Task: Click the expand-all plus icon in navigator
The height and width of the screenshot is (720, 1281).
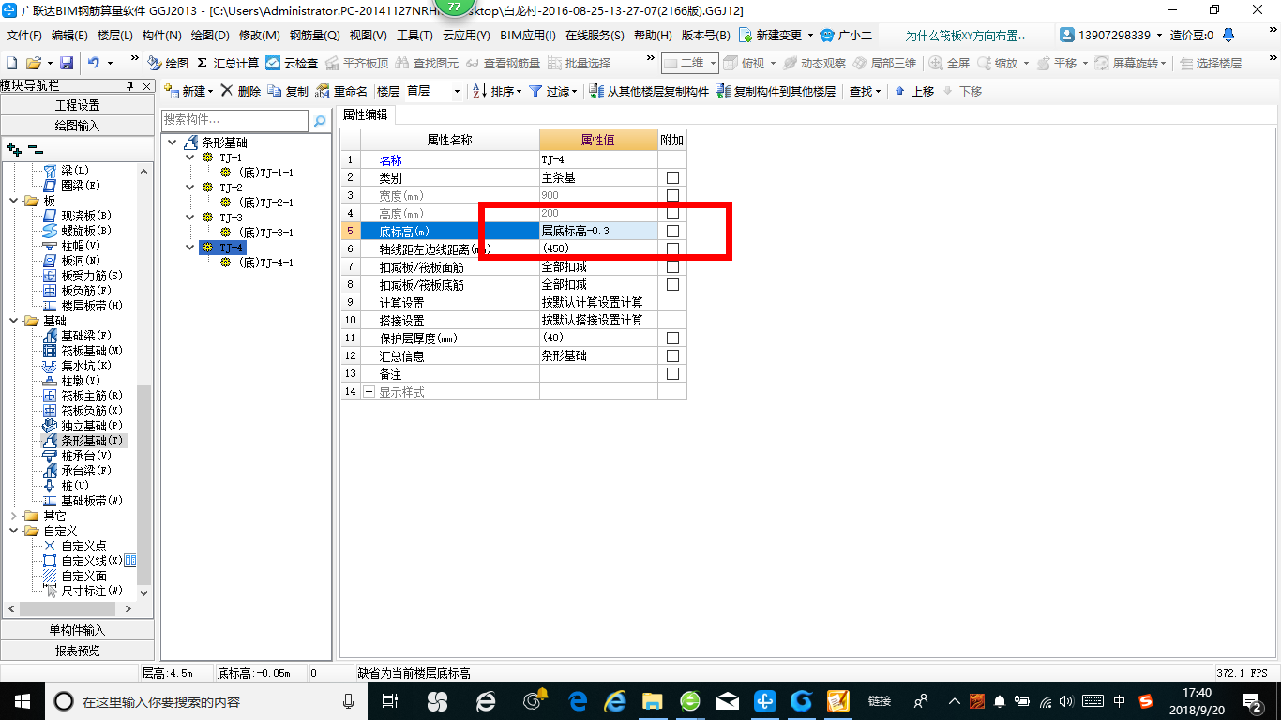Action: pyautogui.click(x=13, y=149)
